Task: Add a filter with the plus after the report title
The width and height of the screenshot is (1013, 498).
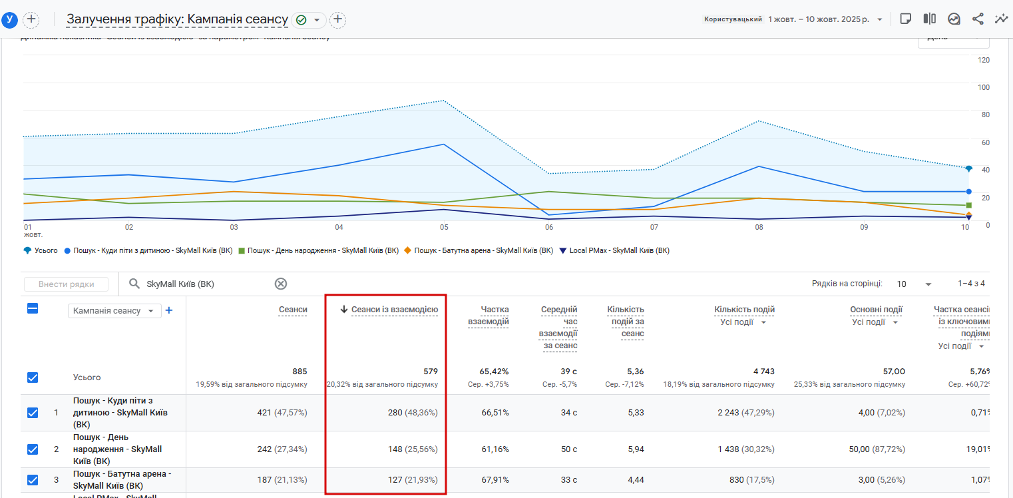Action: click(338, 20)
